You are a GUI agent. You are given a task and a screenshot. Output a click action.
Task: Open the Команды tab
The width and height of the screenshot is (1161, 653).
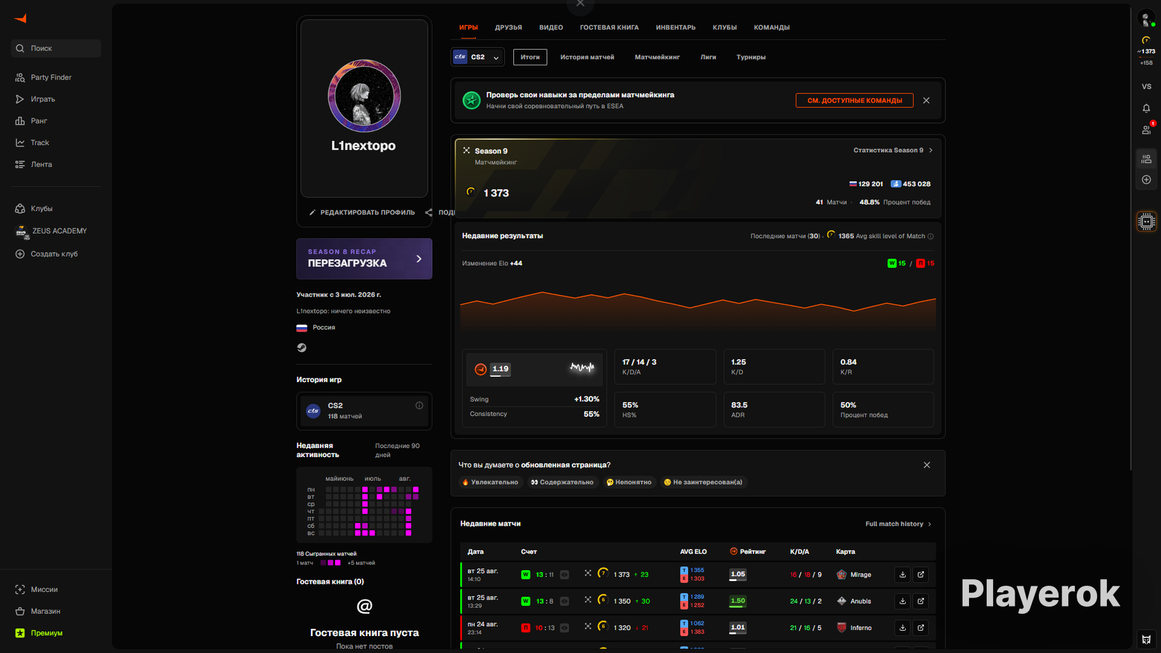coord(772,27)
